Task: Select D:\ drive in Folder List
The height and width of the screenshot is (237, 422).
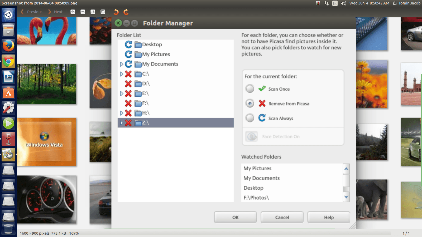Action: click(x=146, y=84)
